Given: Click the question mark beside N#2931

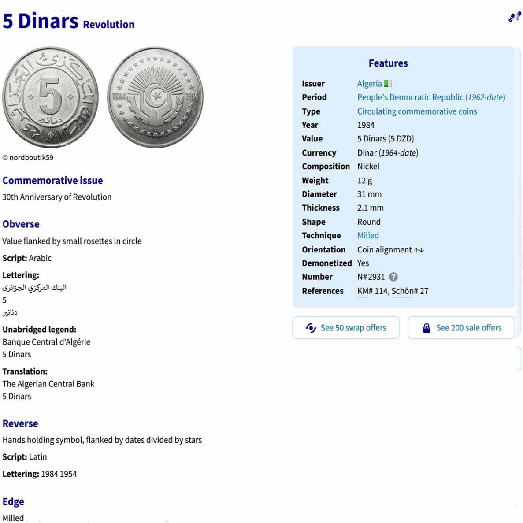Looking at the screenshot, I should coord(393,277).
